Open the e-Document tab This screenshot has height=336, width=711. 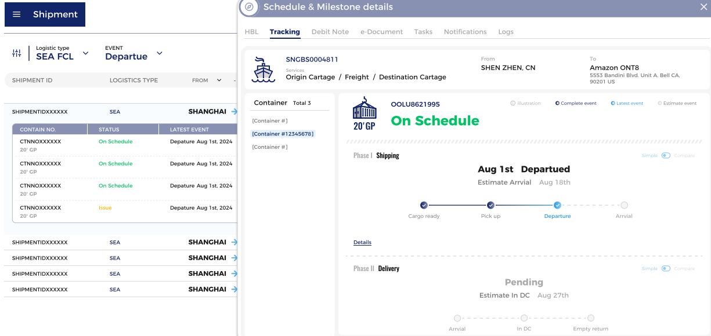(381, 32)
